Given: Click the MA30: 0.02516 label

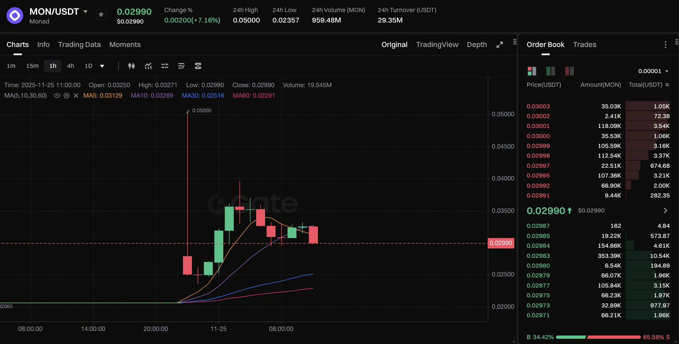Looking at the screenshot, I should (203, 96).
